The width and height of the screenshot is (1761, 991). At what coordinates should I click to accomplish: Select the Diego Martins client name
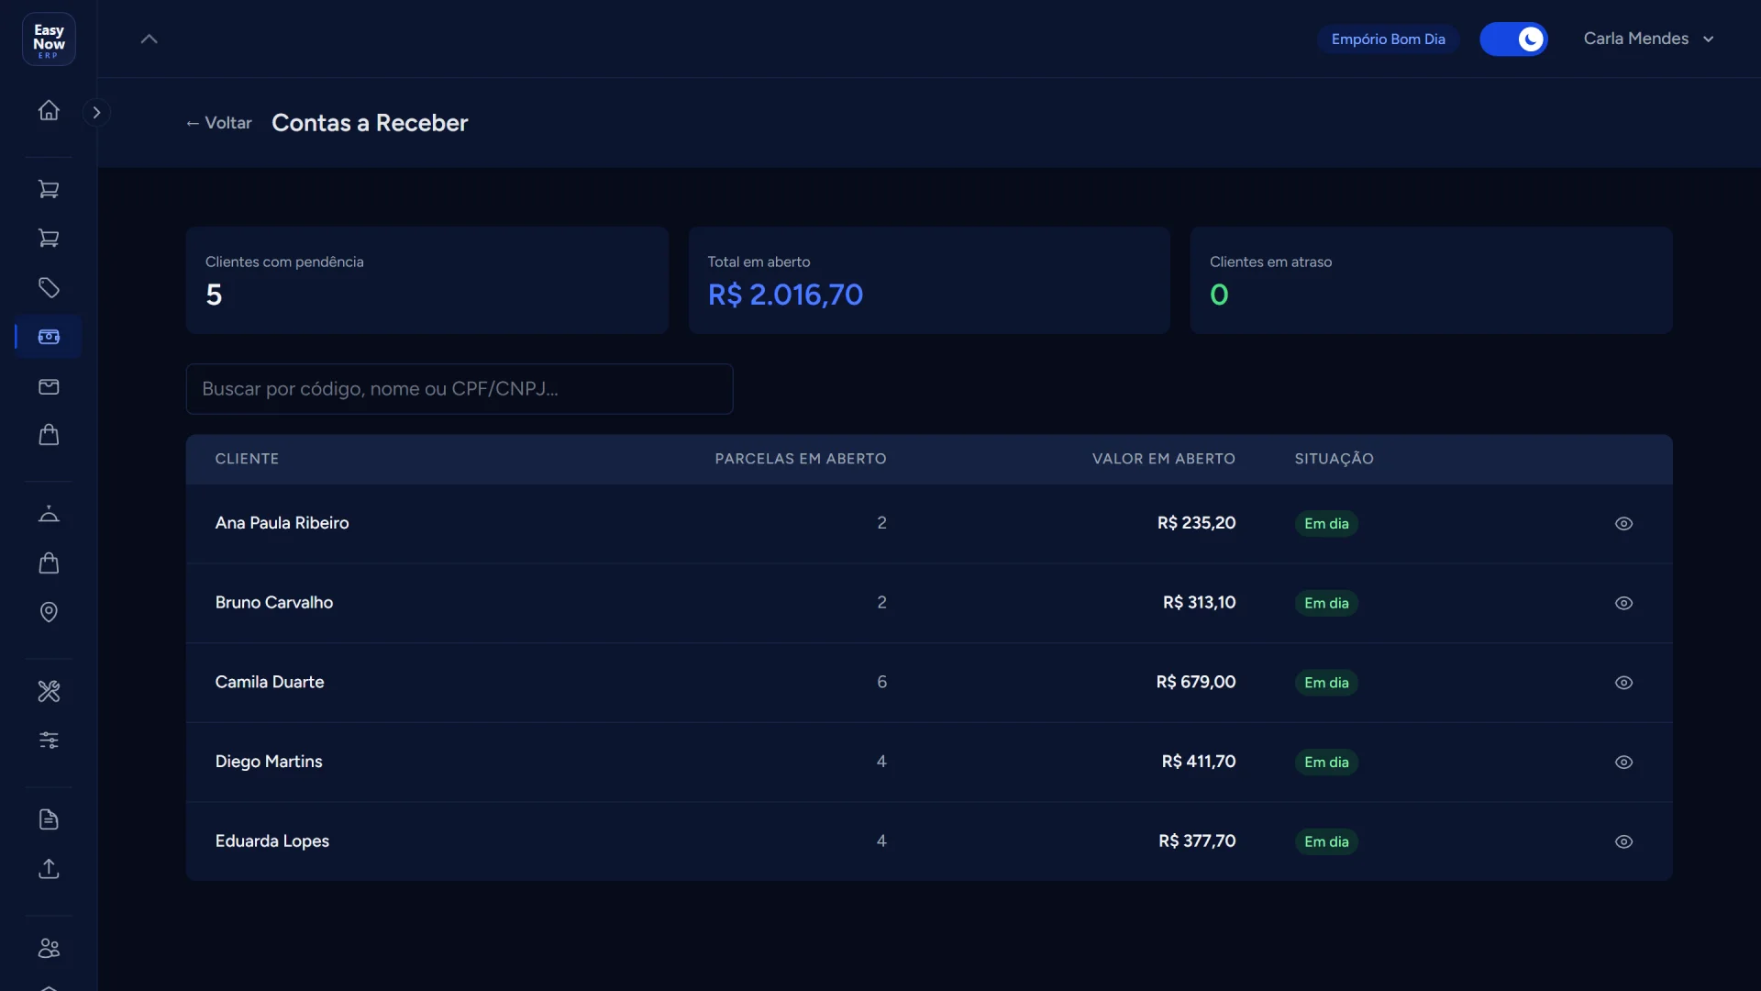[x=269, y=762]
